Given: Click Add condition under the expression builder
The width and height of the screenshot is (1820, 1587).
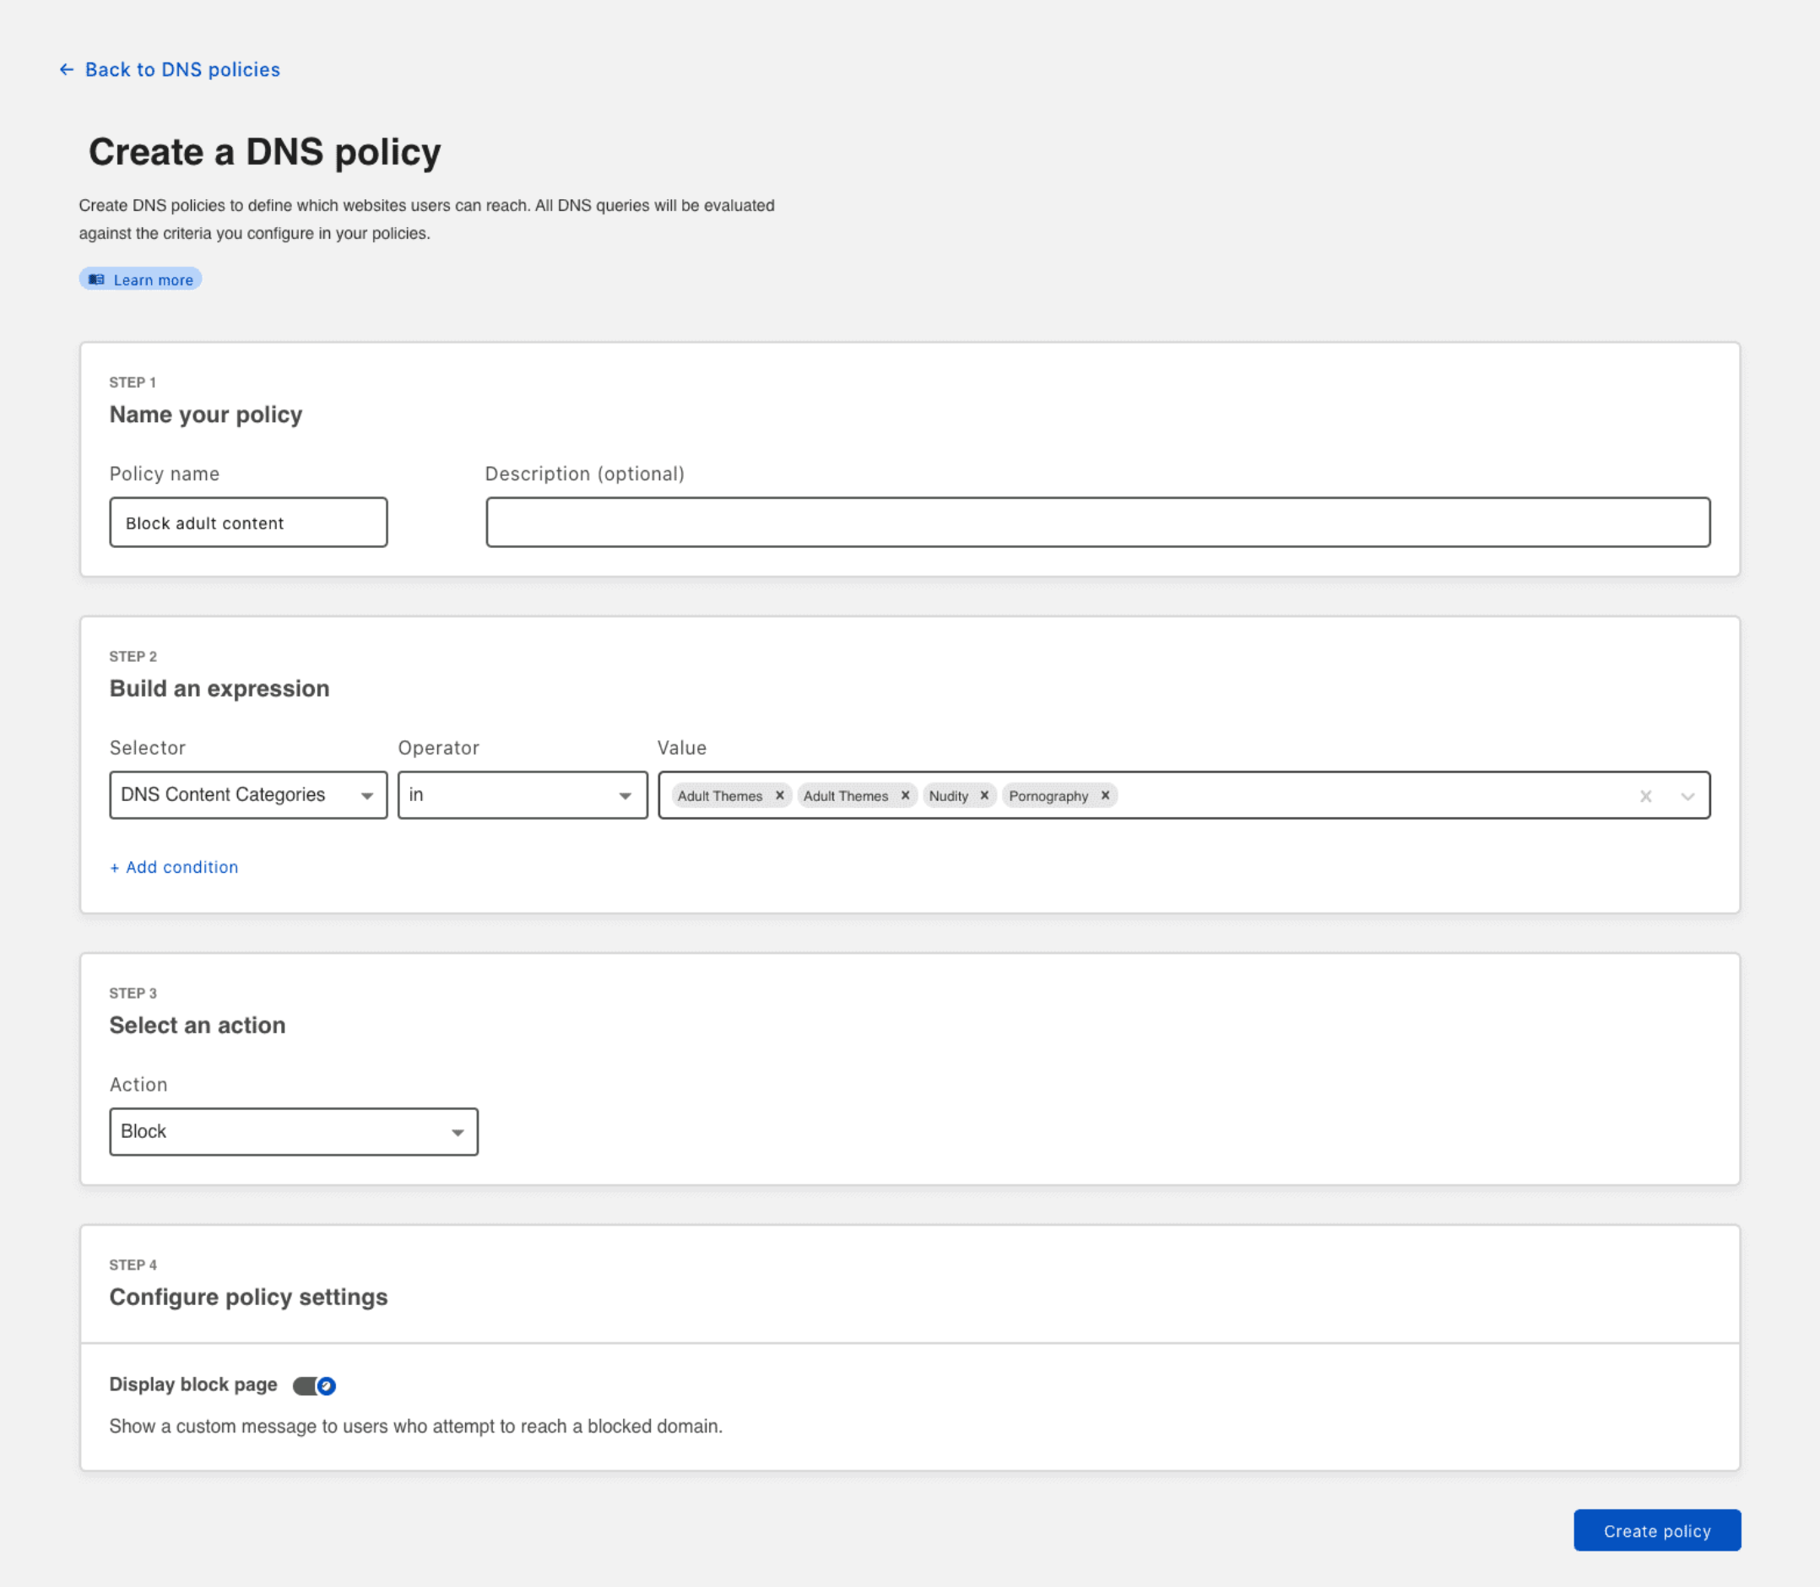Looking at the screenshot, I should pyautogui.click(x=174, y=867).
